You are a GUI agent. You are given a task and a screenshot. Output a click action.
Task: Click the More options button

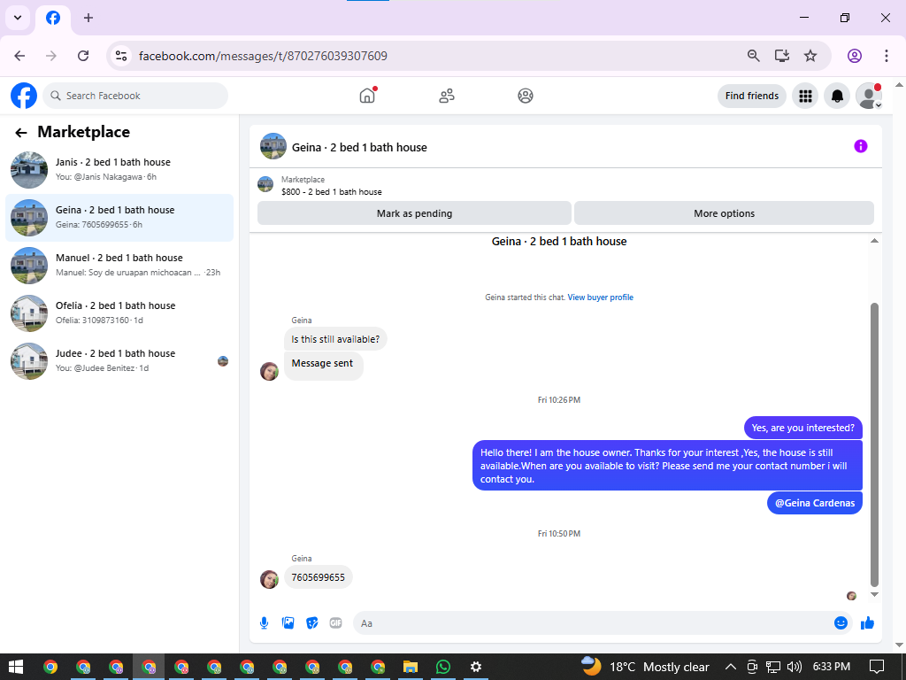724,213
